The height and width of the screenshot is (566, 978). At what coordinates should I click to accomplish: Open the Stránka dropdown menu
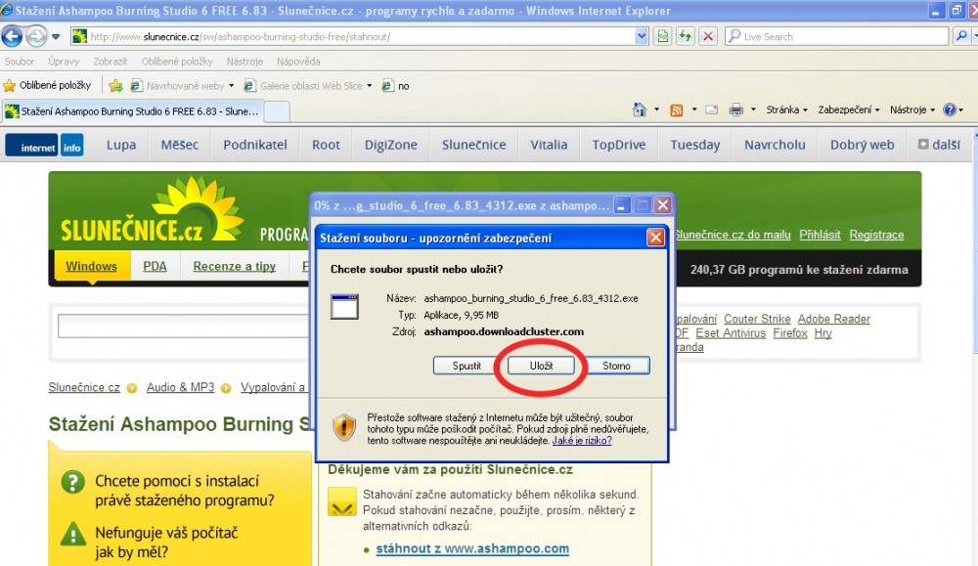(x=787, y=109)
